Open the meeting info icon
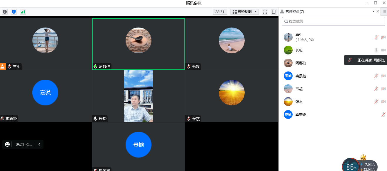 [5, 12]
